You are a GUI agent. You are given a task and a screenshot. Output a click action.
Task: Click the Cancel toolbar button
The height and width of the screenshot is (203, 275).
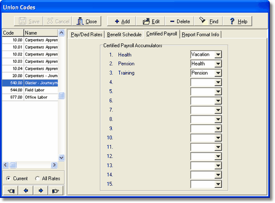[x=57, y=21]
